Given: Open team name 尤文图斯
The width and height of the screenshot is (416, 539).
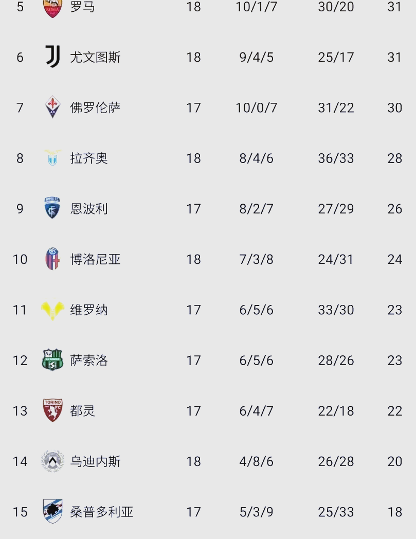Looking at the screenshot, I should 95,57.
